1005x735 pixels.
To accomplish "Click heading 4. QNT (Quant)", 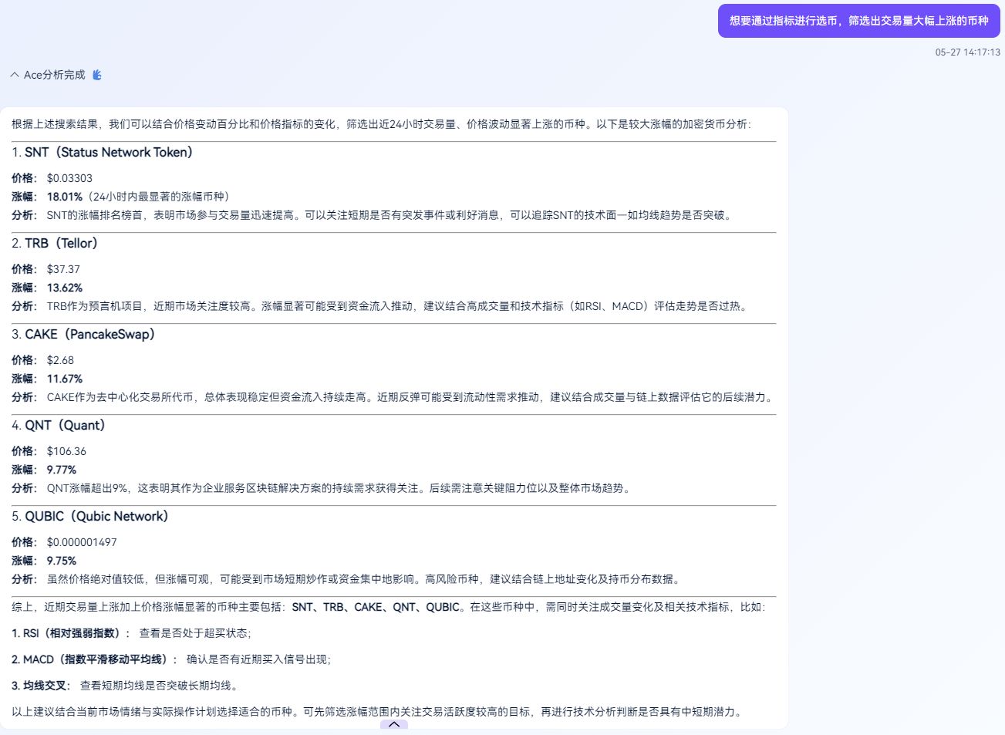I will [59, 426].
